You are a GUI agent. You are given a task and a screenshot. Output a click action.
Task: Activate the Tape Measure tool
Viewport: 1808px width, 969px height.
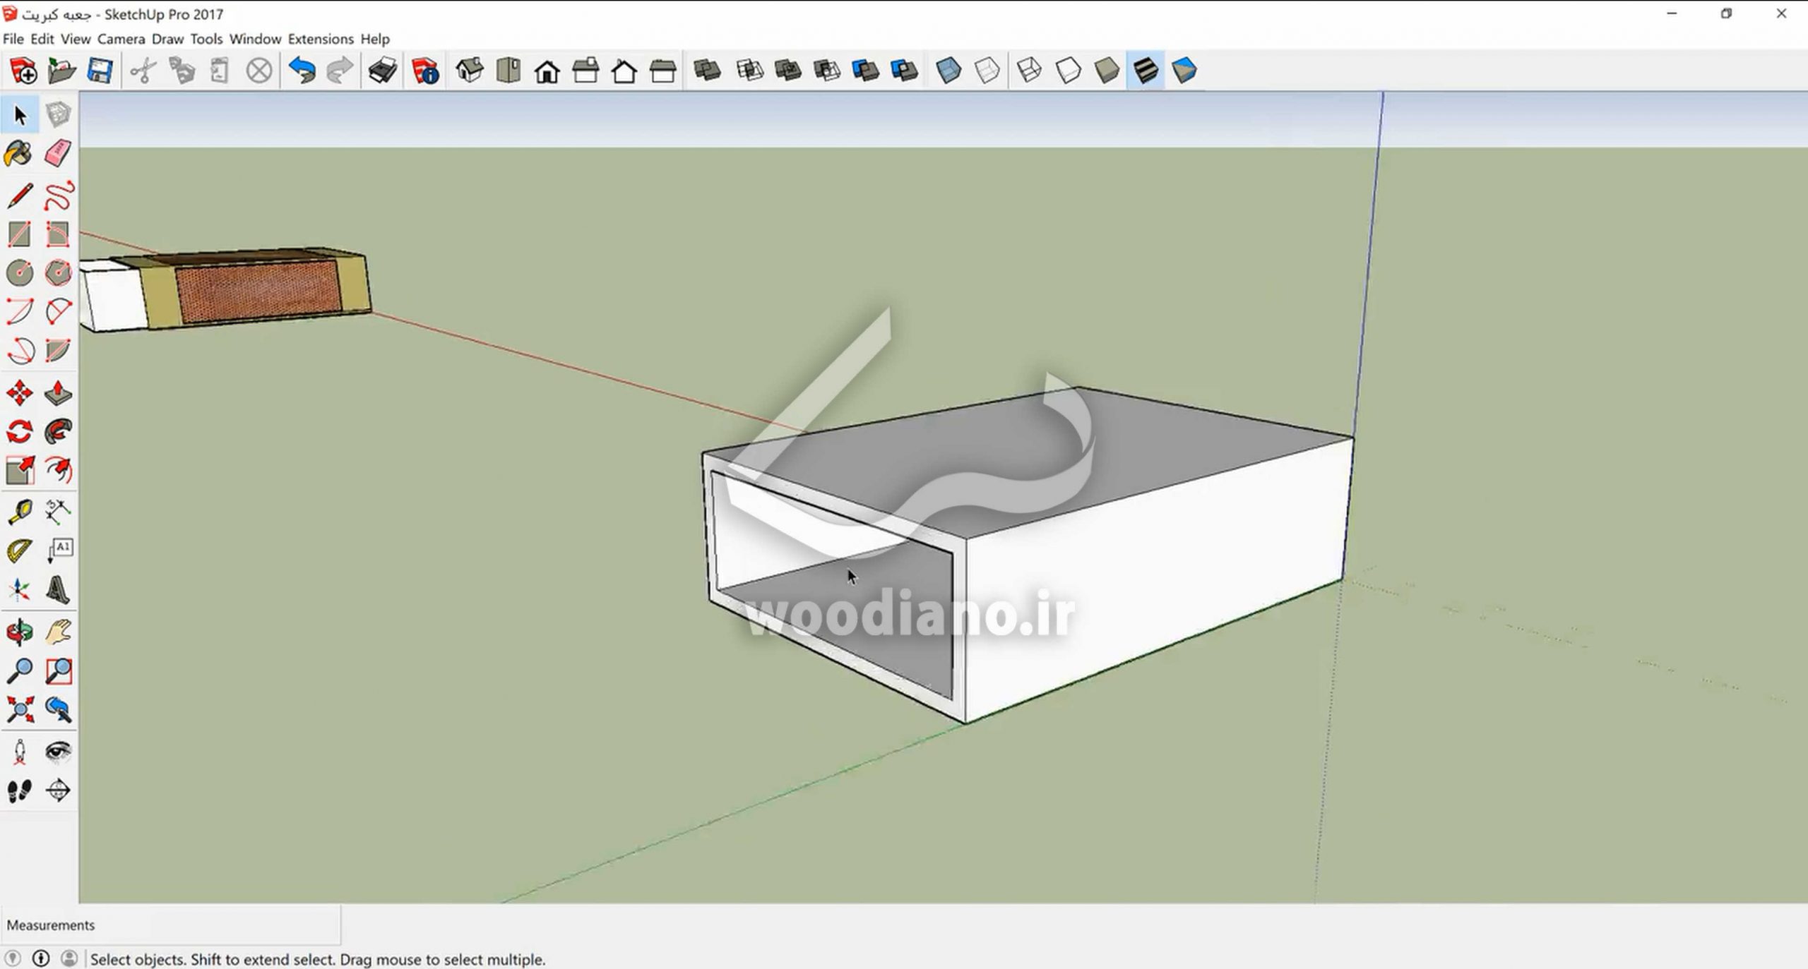point(19,512)
